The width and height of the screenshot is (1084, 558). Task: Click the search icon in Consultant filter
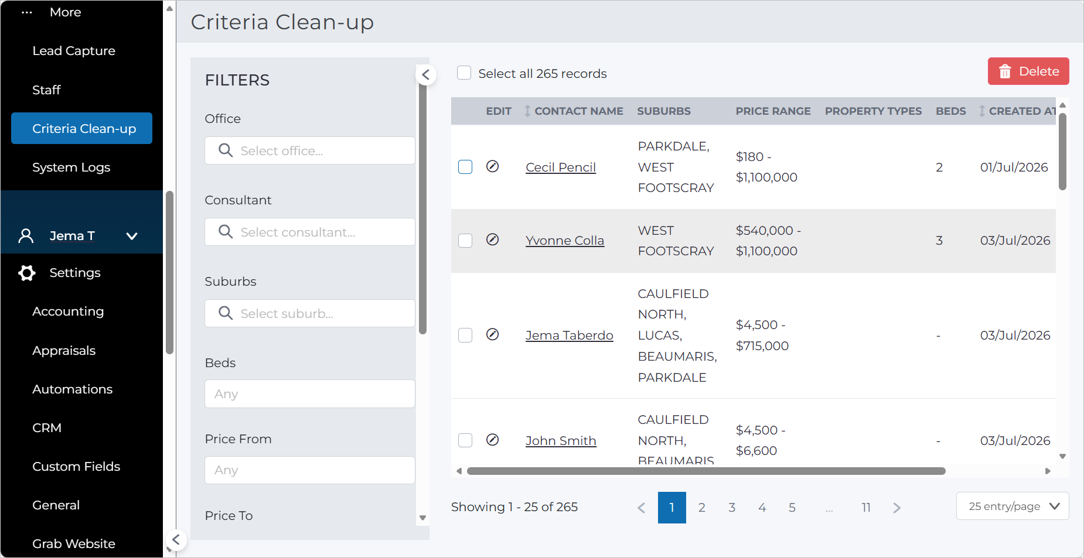[x=226, y=232]
